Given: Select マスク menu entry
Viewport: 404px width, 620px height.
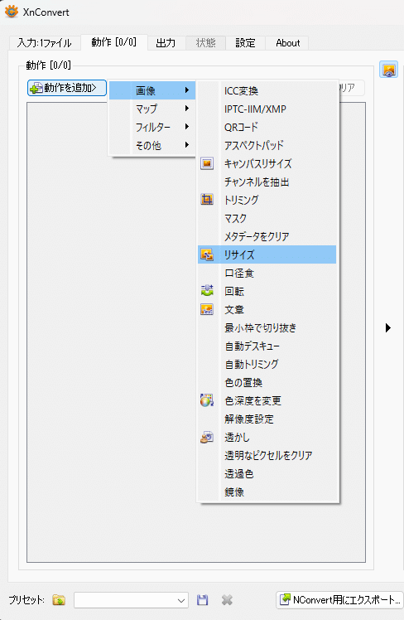Looking at the screenshot, I should click(x=267, y=218).
